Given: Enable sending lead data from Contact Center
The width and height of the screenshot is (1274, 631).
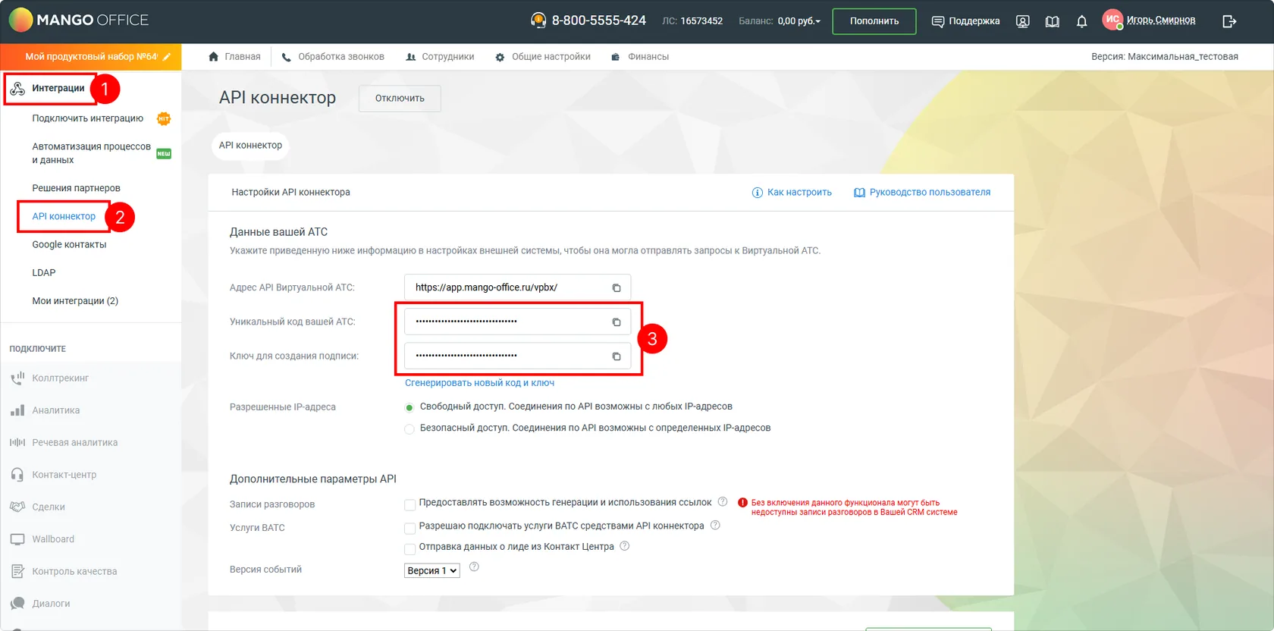Looking at the screenshot, I should pyautogui.click(x=409, y=548).
